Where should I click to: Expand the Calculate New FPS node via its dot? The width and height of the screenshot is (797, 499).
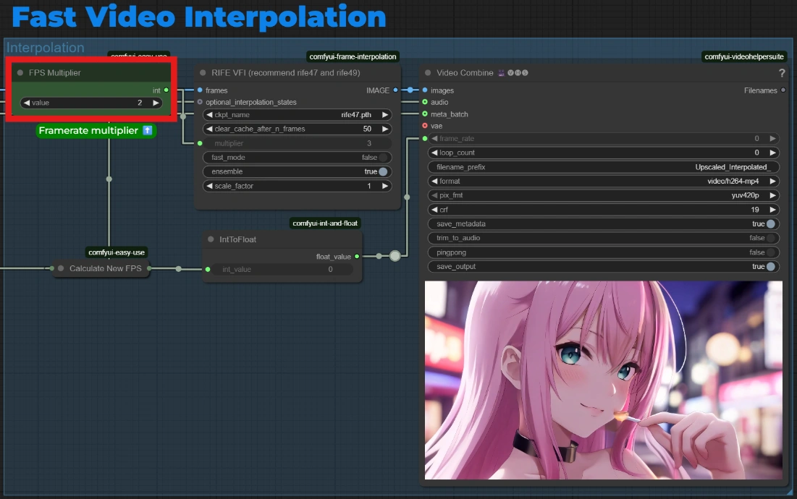coord(61,268)
